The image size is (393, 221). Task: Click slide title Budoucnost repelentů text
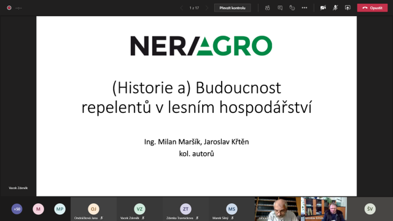[196, 98]
